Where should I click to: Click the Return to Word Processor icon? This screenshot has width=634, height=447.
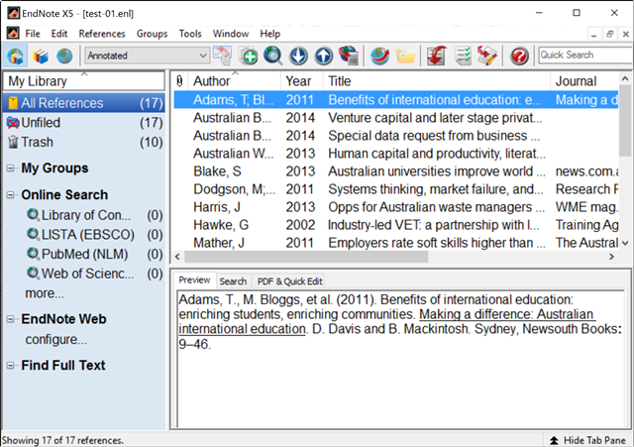coord(487,56)
